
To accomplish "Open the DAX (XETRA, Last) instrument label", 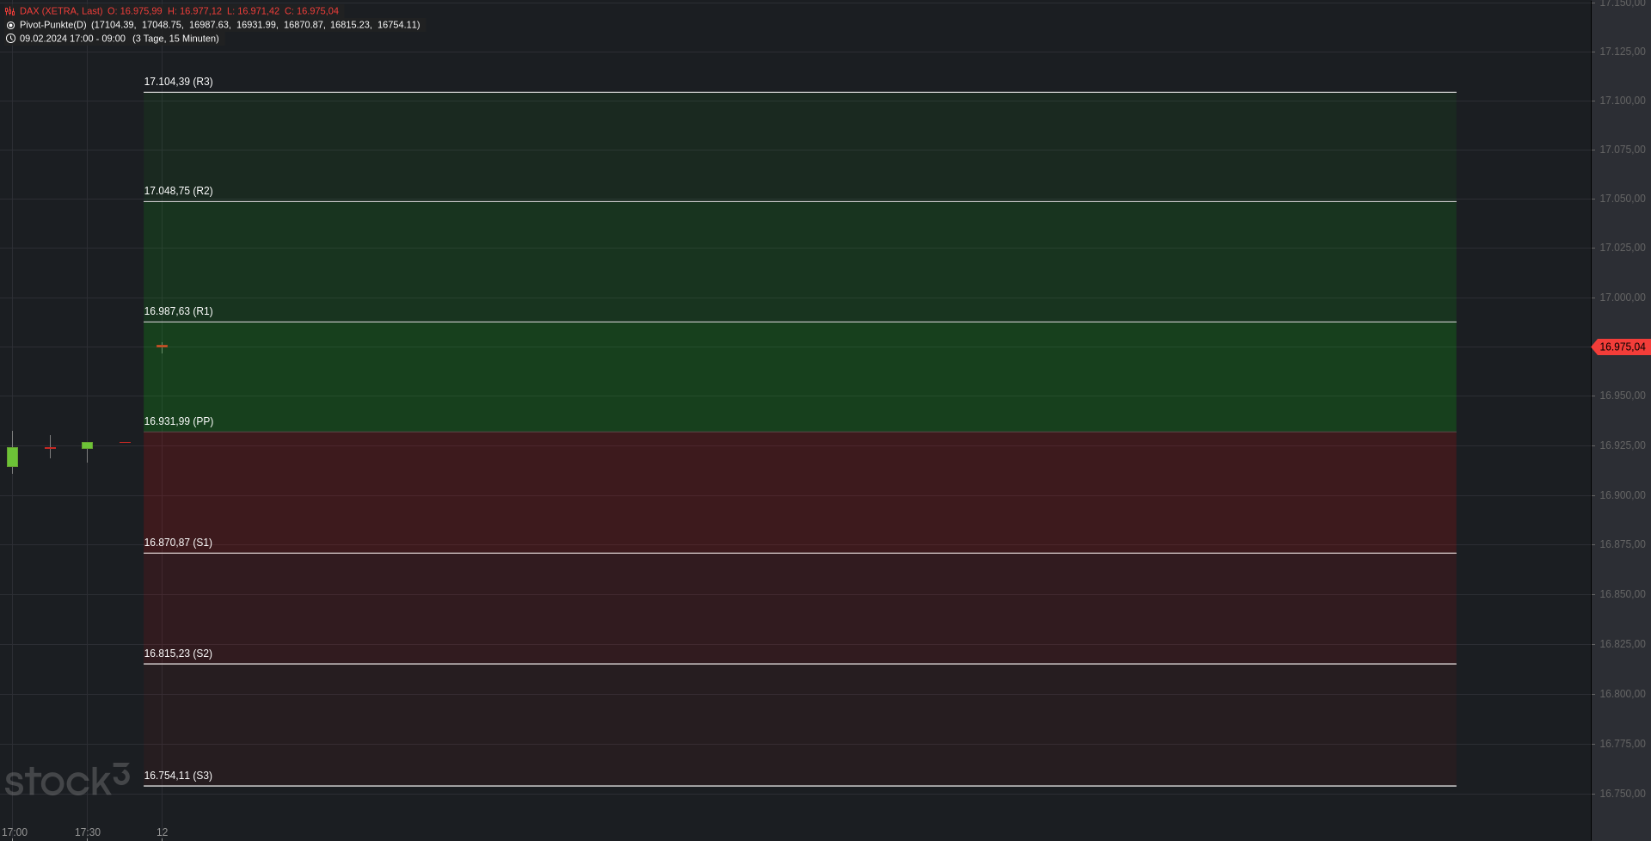I will pyautogui.click(x=61, y=11).
